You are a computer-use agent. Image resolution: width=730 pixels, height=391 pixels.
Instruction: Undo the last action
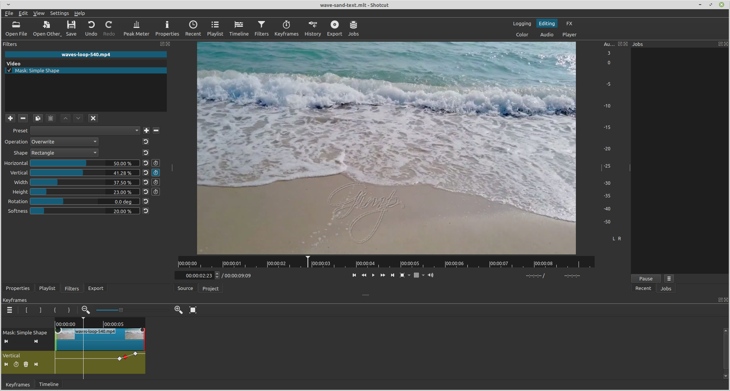tap(91, 28)
